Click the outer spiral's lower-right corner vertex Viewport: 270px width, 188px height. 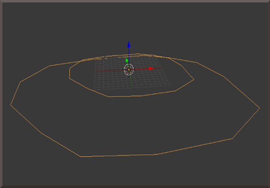pos(232,139)
